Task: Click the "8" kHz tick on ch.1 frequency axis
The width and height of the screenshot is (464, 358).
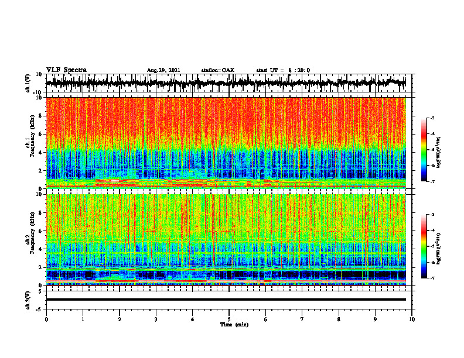Action: [x=40, y=116]
